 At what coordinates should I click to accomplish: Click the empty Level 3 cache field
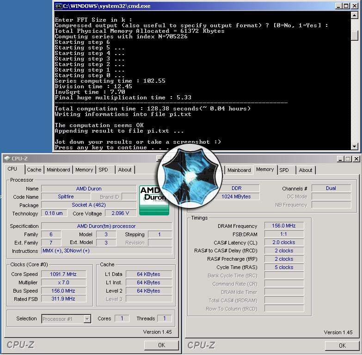coord(149,299)
